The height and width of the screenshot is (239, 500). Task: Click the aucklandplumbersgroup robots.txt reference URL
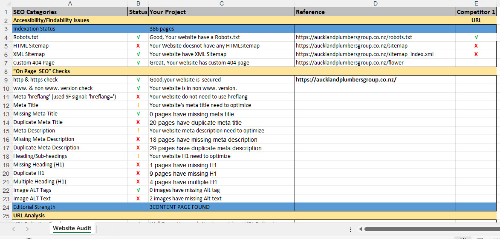[354, 37]
